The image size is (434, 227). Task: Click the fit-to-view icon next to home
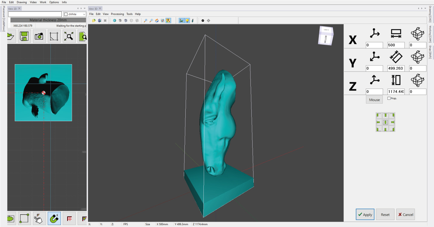(163, 20)
